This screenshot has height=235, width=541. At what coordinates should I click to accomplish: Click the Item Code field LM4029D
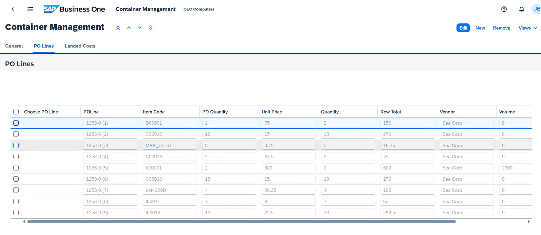point(170,190)
